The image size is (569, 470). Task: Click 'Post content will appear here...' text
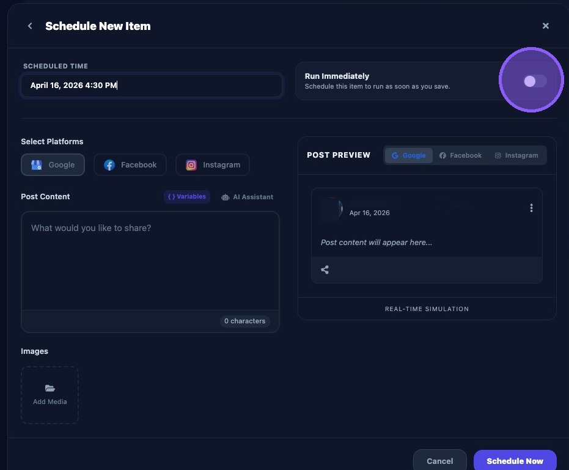point(376,243)
